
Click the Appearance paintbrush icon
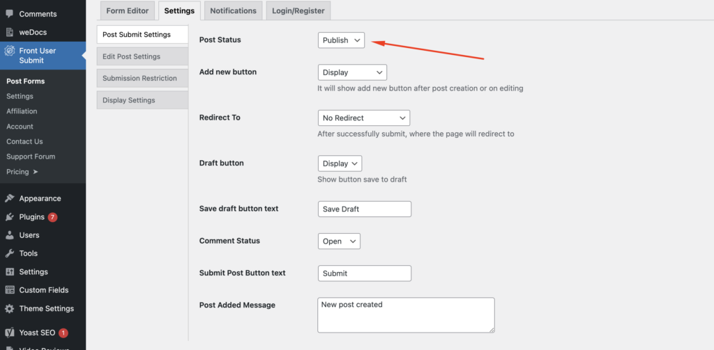(9, 198)
